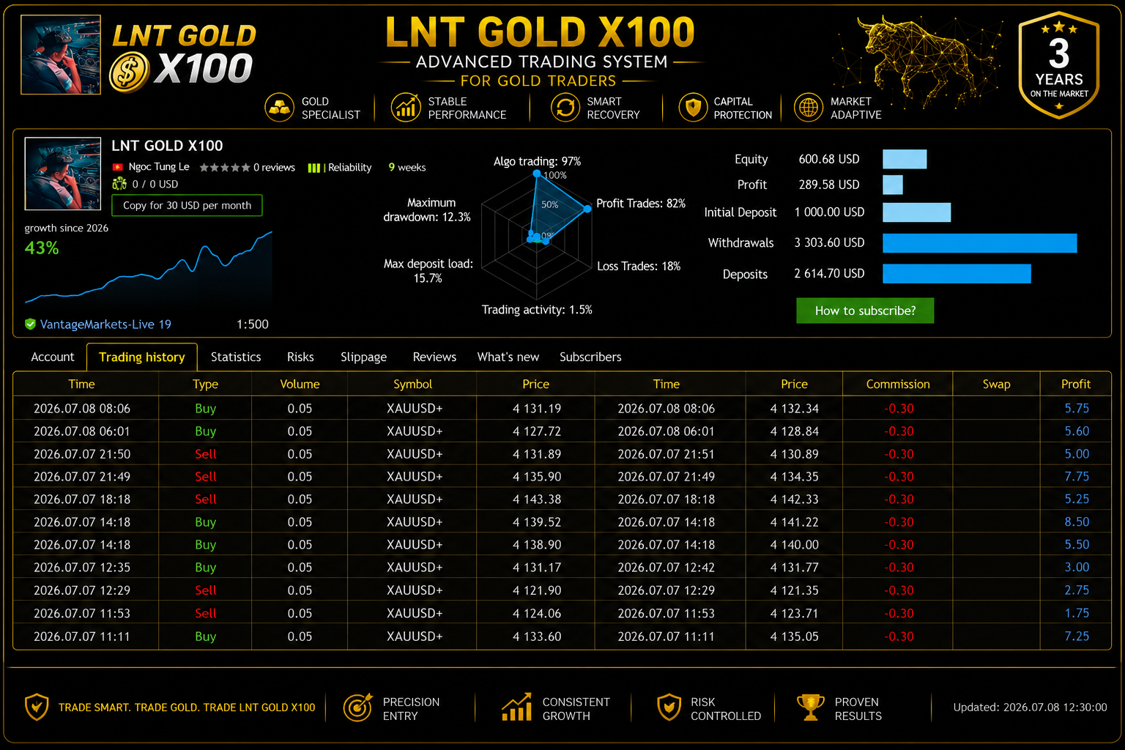Click the green verified shield near VantageMarkets
The width and height of the screenshot is (1125, 750).
[x=30, y=324]
